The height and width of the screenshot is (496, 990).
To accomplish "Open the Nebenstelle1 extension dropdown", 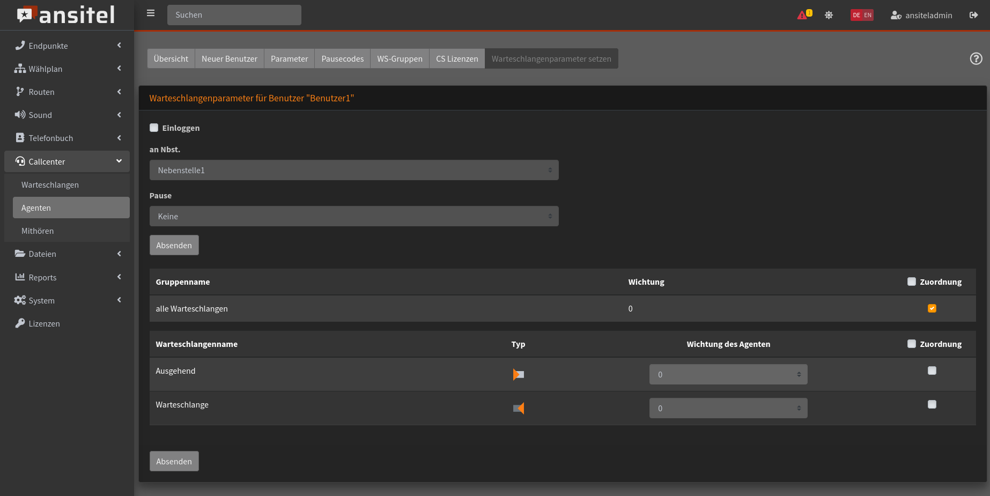I will (x=354, y=170).
